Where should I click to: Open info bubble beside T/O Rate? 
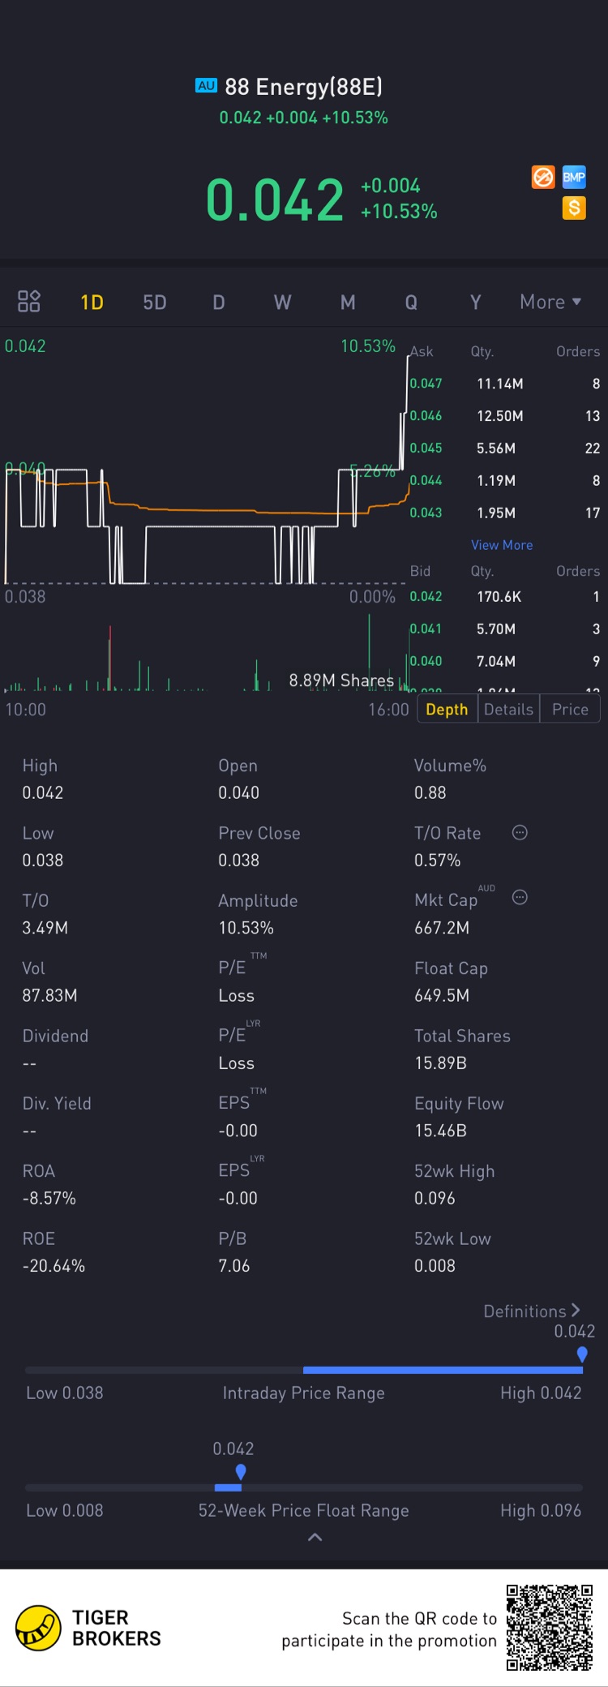pos(520,833)
